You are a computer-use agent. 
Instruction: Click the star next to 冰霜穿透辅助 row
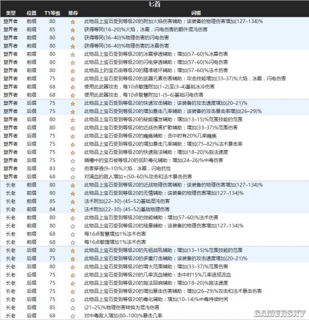coord(73,55)
